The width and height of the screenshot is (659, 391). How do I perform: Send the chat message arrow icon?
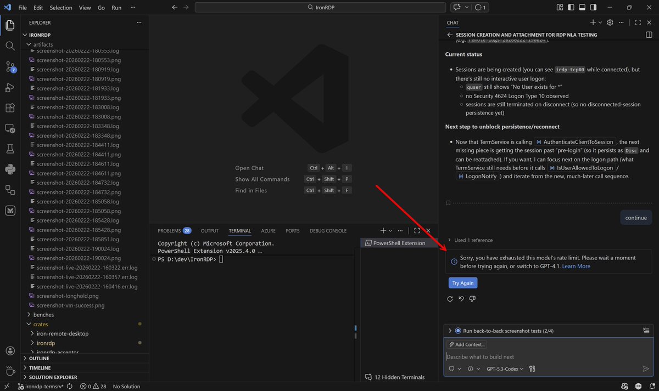pyautogui.click(x=646, y=369)
